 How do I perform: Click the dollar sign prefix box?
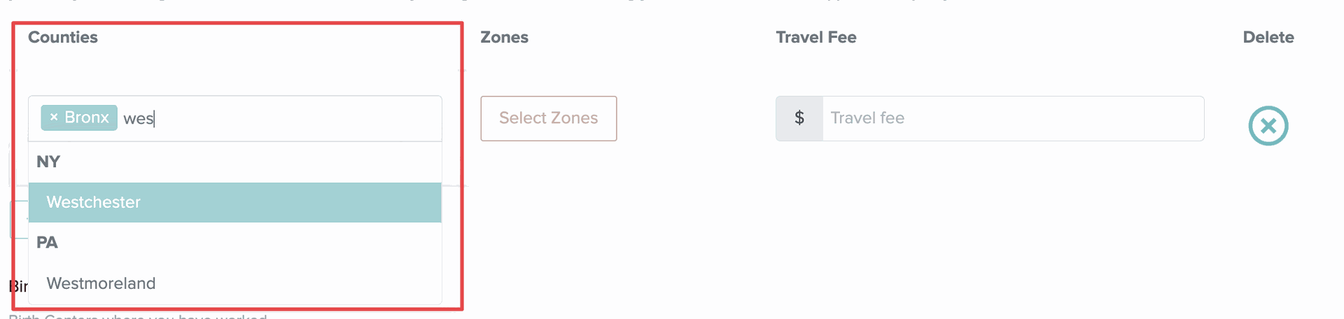pyautogui.click(x=799, y=118)
